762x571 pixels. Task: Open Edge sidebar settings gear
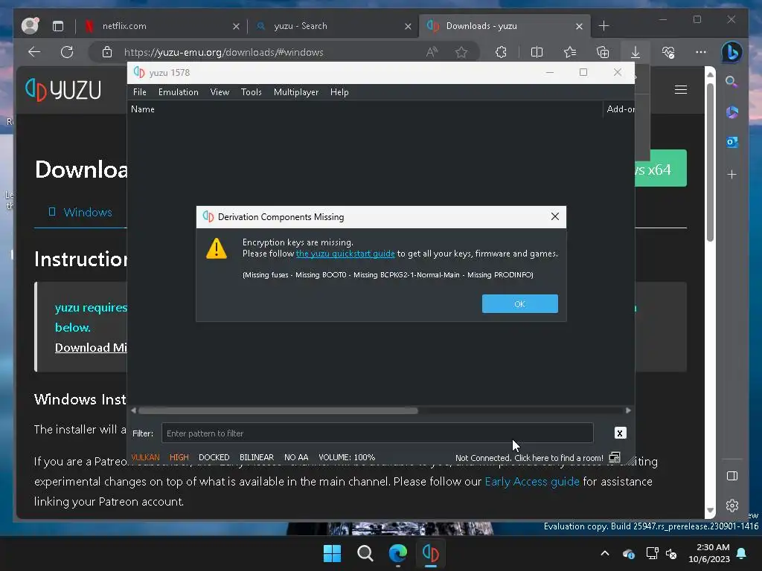[x=732, y=506]
